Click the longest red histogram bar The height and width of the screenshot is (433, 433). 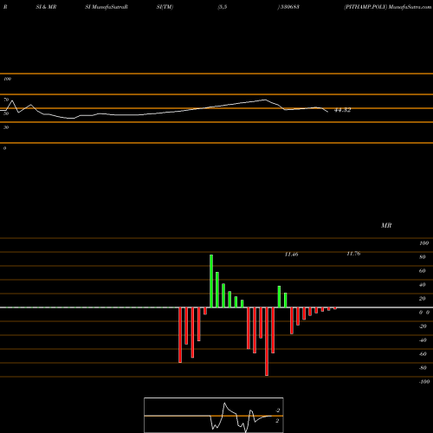click(267, 341)
